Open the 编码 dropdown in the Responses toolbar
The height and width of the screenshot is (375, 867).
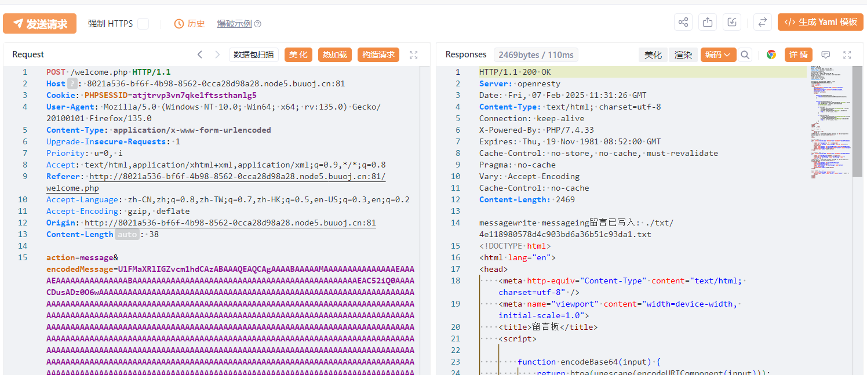[x=718, y=54]
